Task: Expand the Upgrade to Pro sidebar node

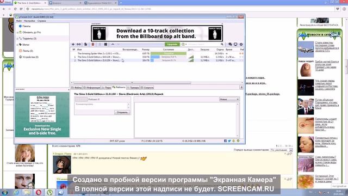Action: click(x=17, y=33)
